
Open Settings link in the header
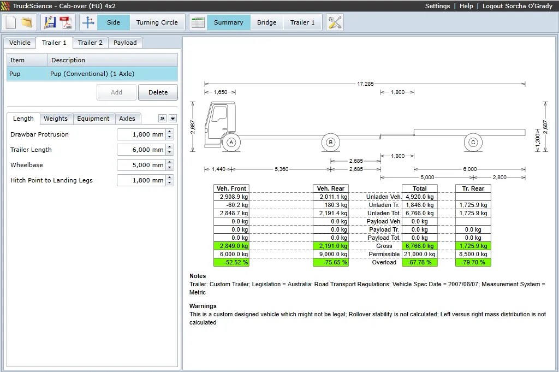click(x=437, y=6)
